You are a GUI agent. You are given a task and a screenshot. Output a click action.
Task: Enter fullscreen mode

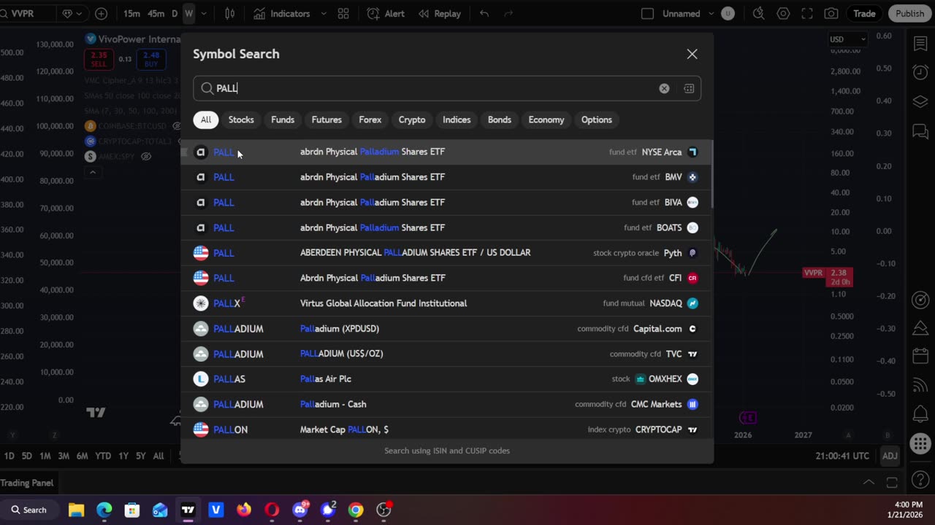[807, 13]
